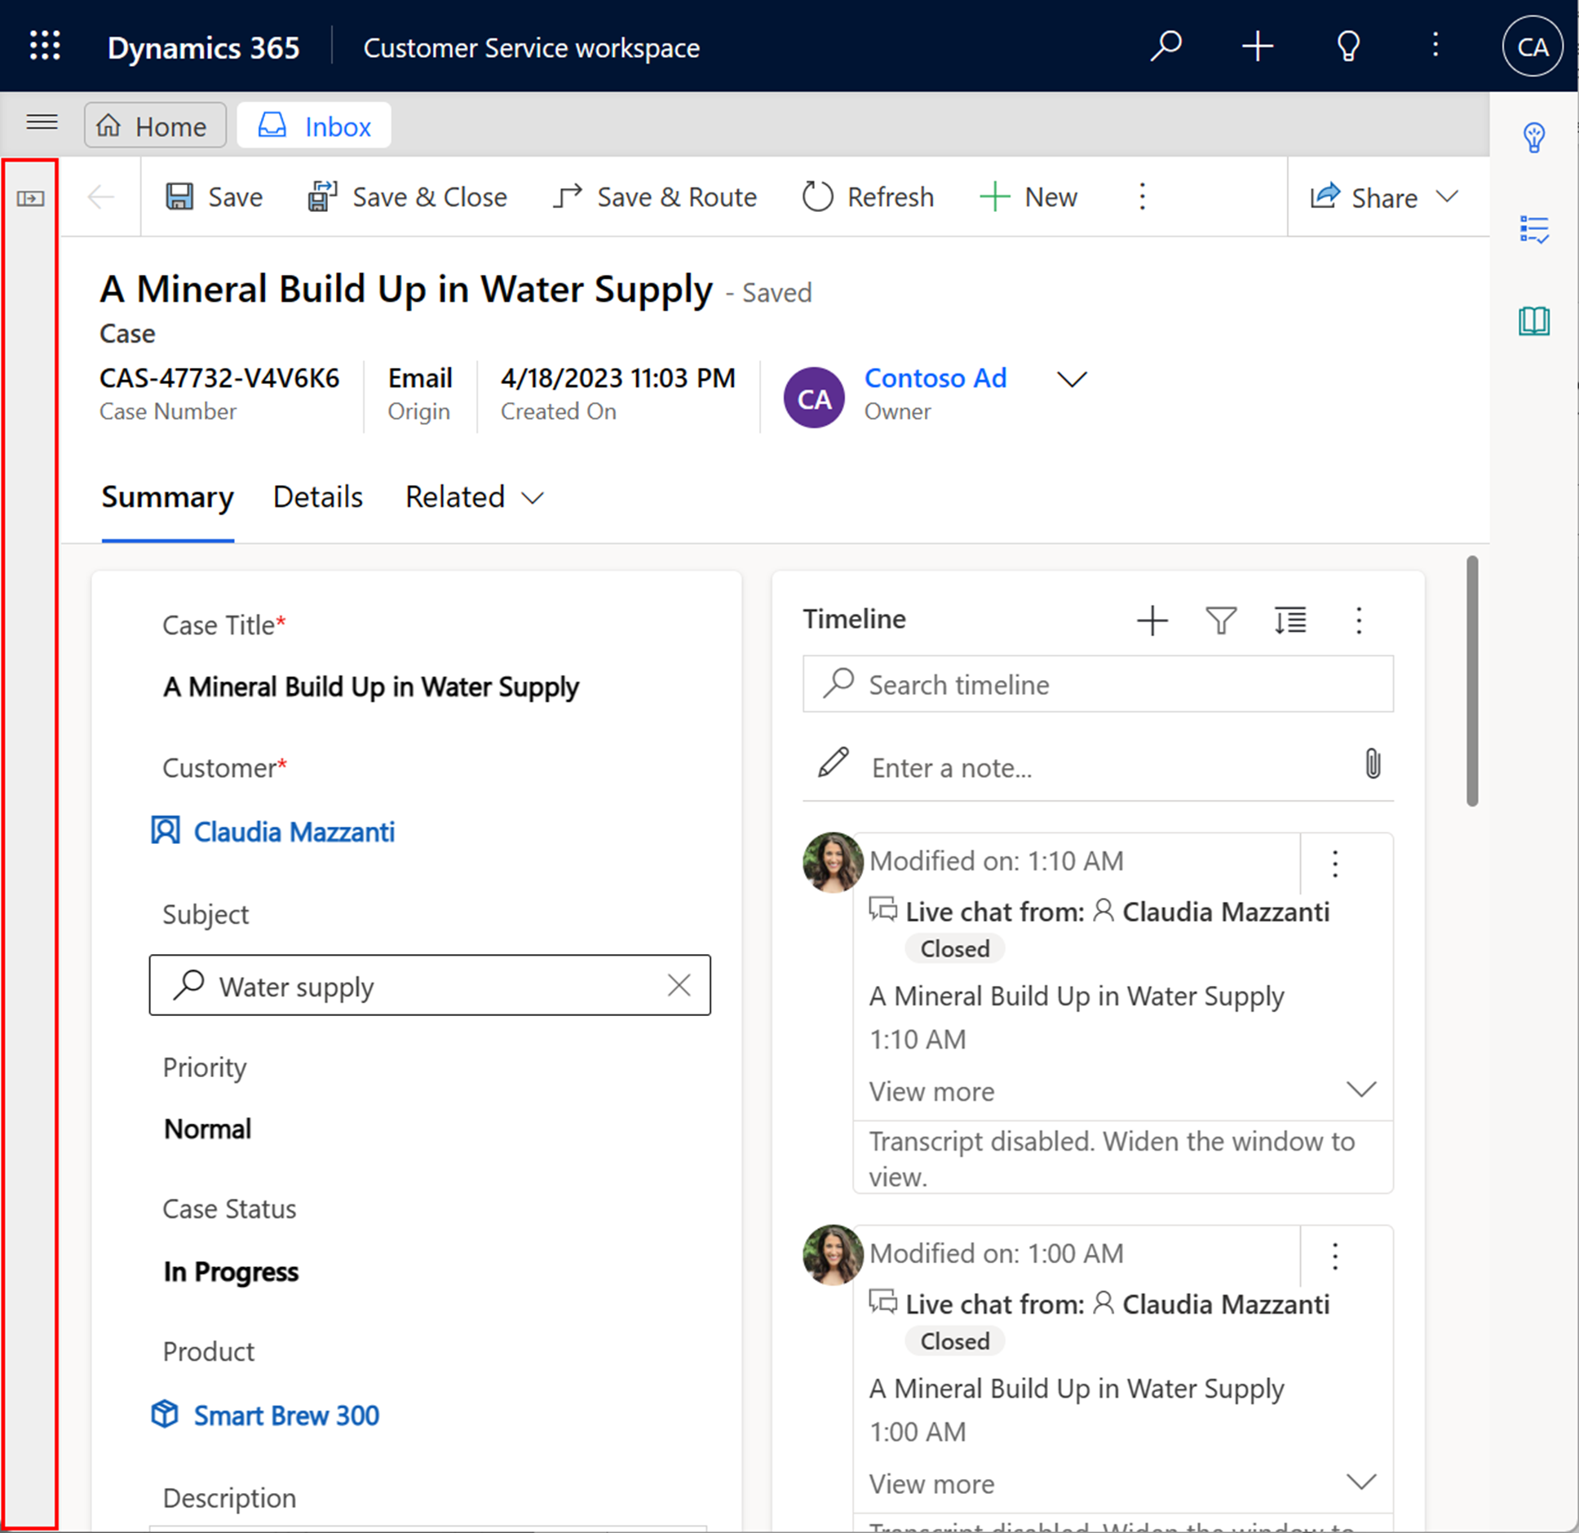Attach a file with paperclip icon

click(x=1373, y=764)
